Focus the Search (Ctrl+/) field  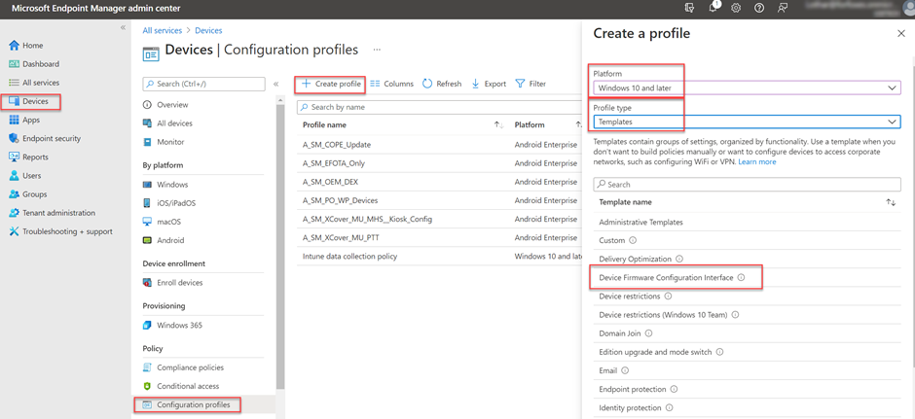coord(203,84)
